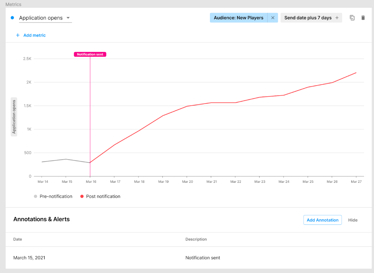Image resolution: width=374 pixels, height=273 pixels.
Task: Toggle the Pre-notification legend series
Action: coord(53,197)
